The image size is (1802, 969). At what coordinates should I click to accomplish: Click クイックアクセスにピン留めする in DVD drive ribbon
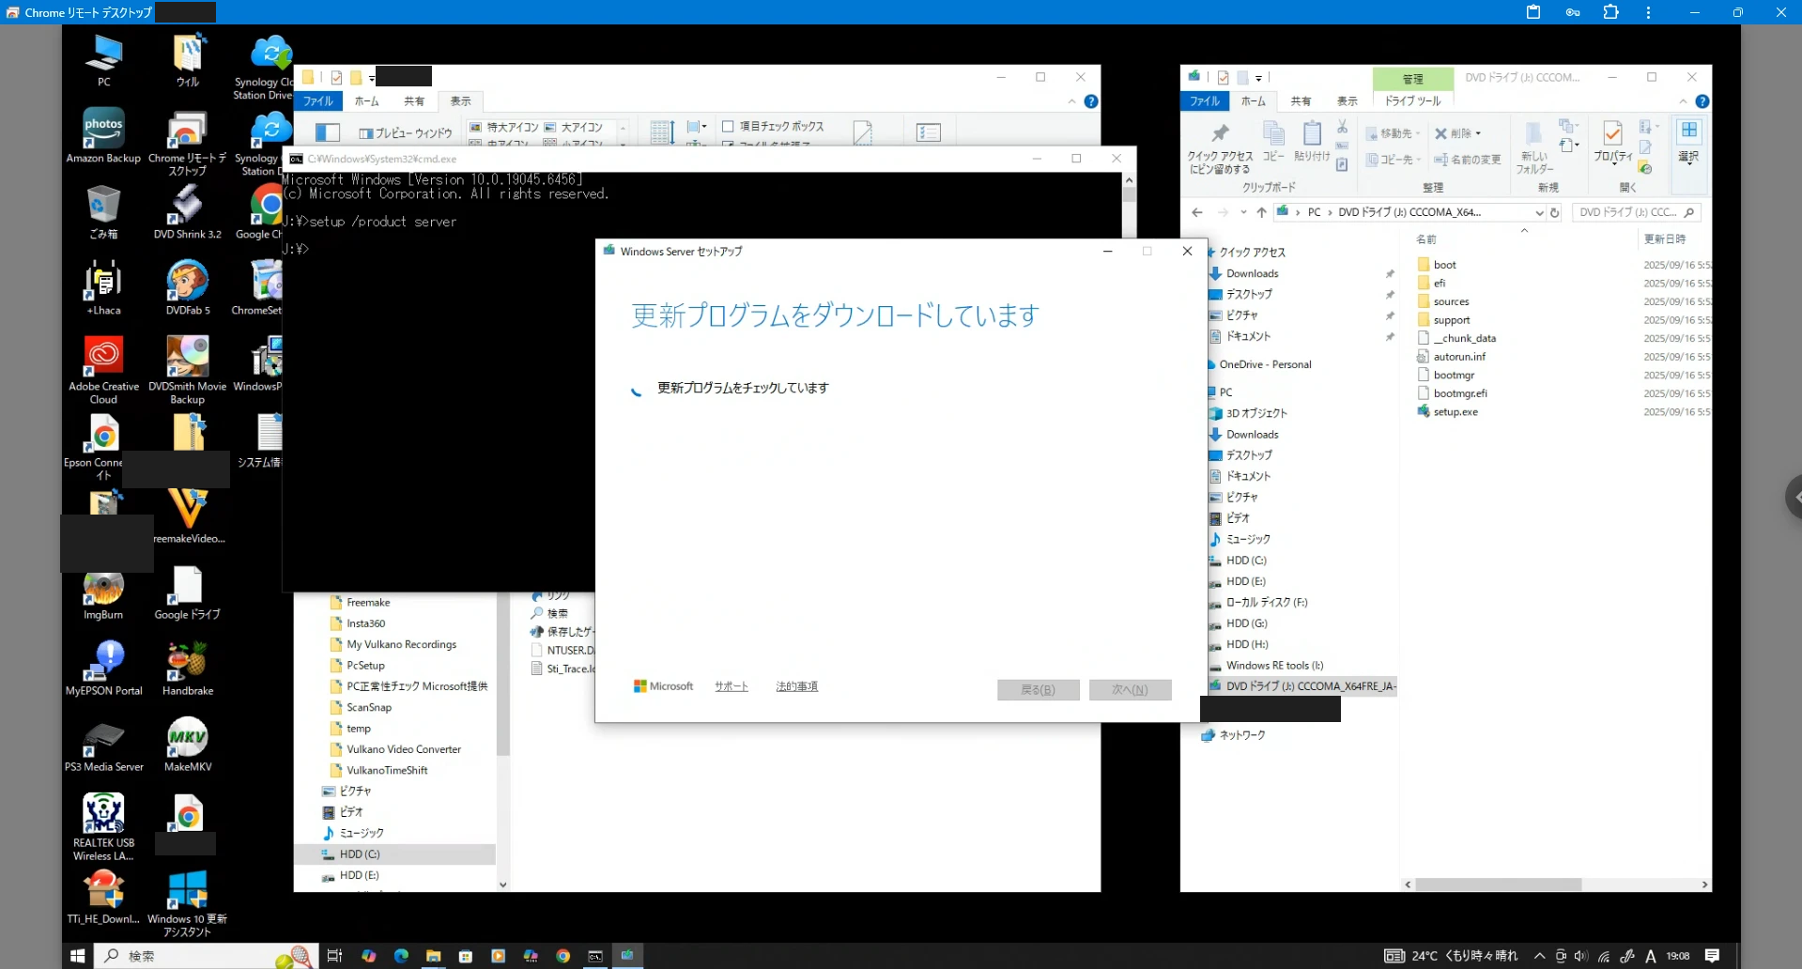click(x=1220, y=148)
